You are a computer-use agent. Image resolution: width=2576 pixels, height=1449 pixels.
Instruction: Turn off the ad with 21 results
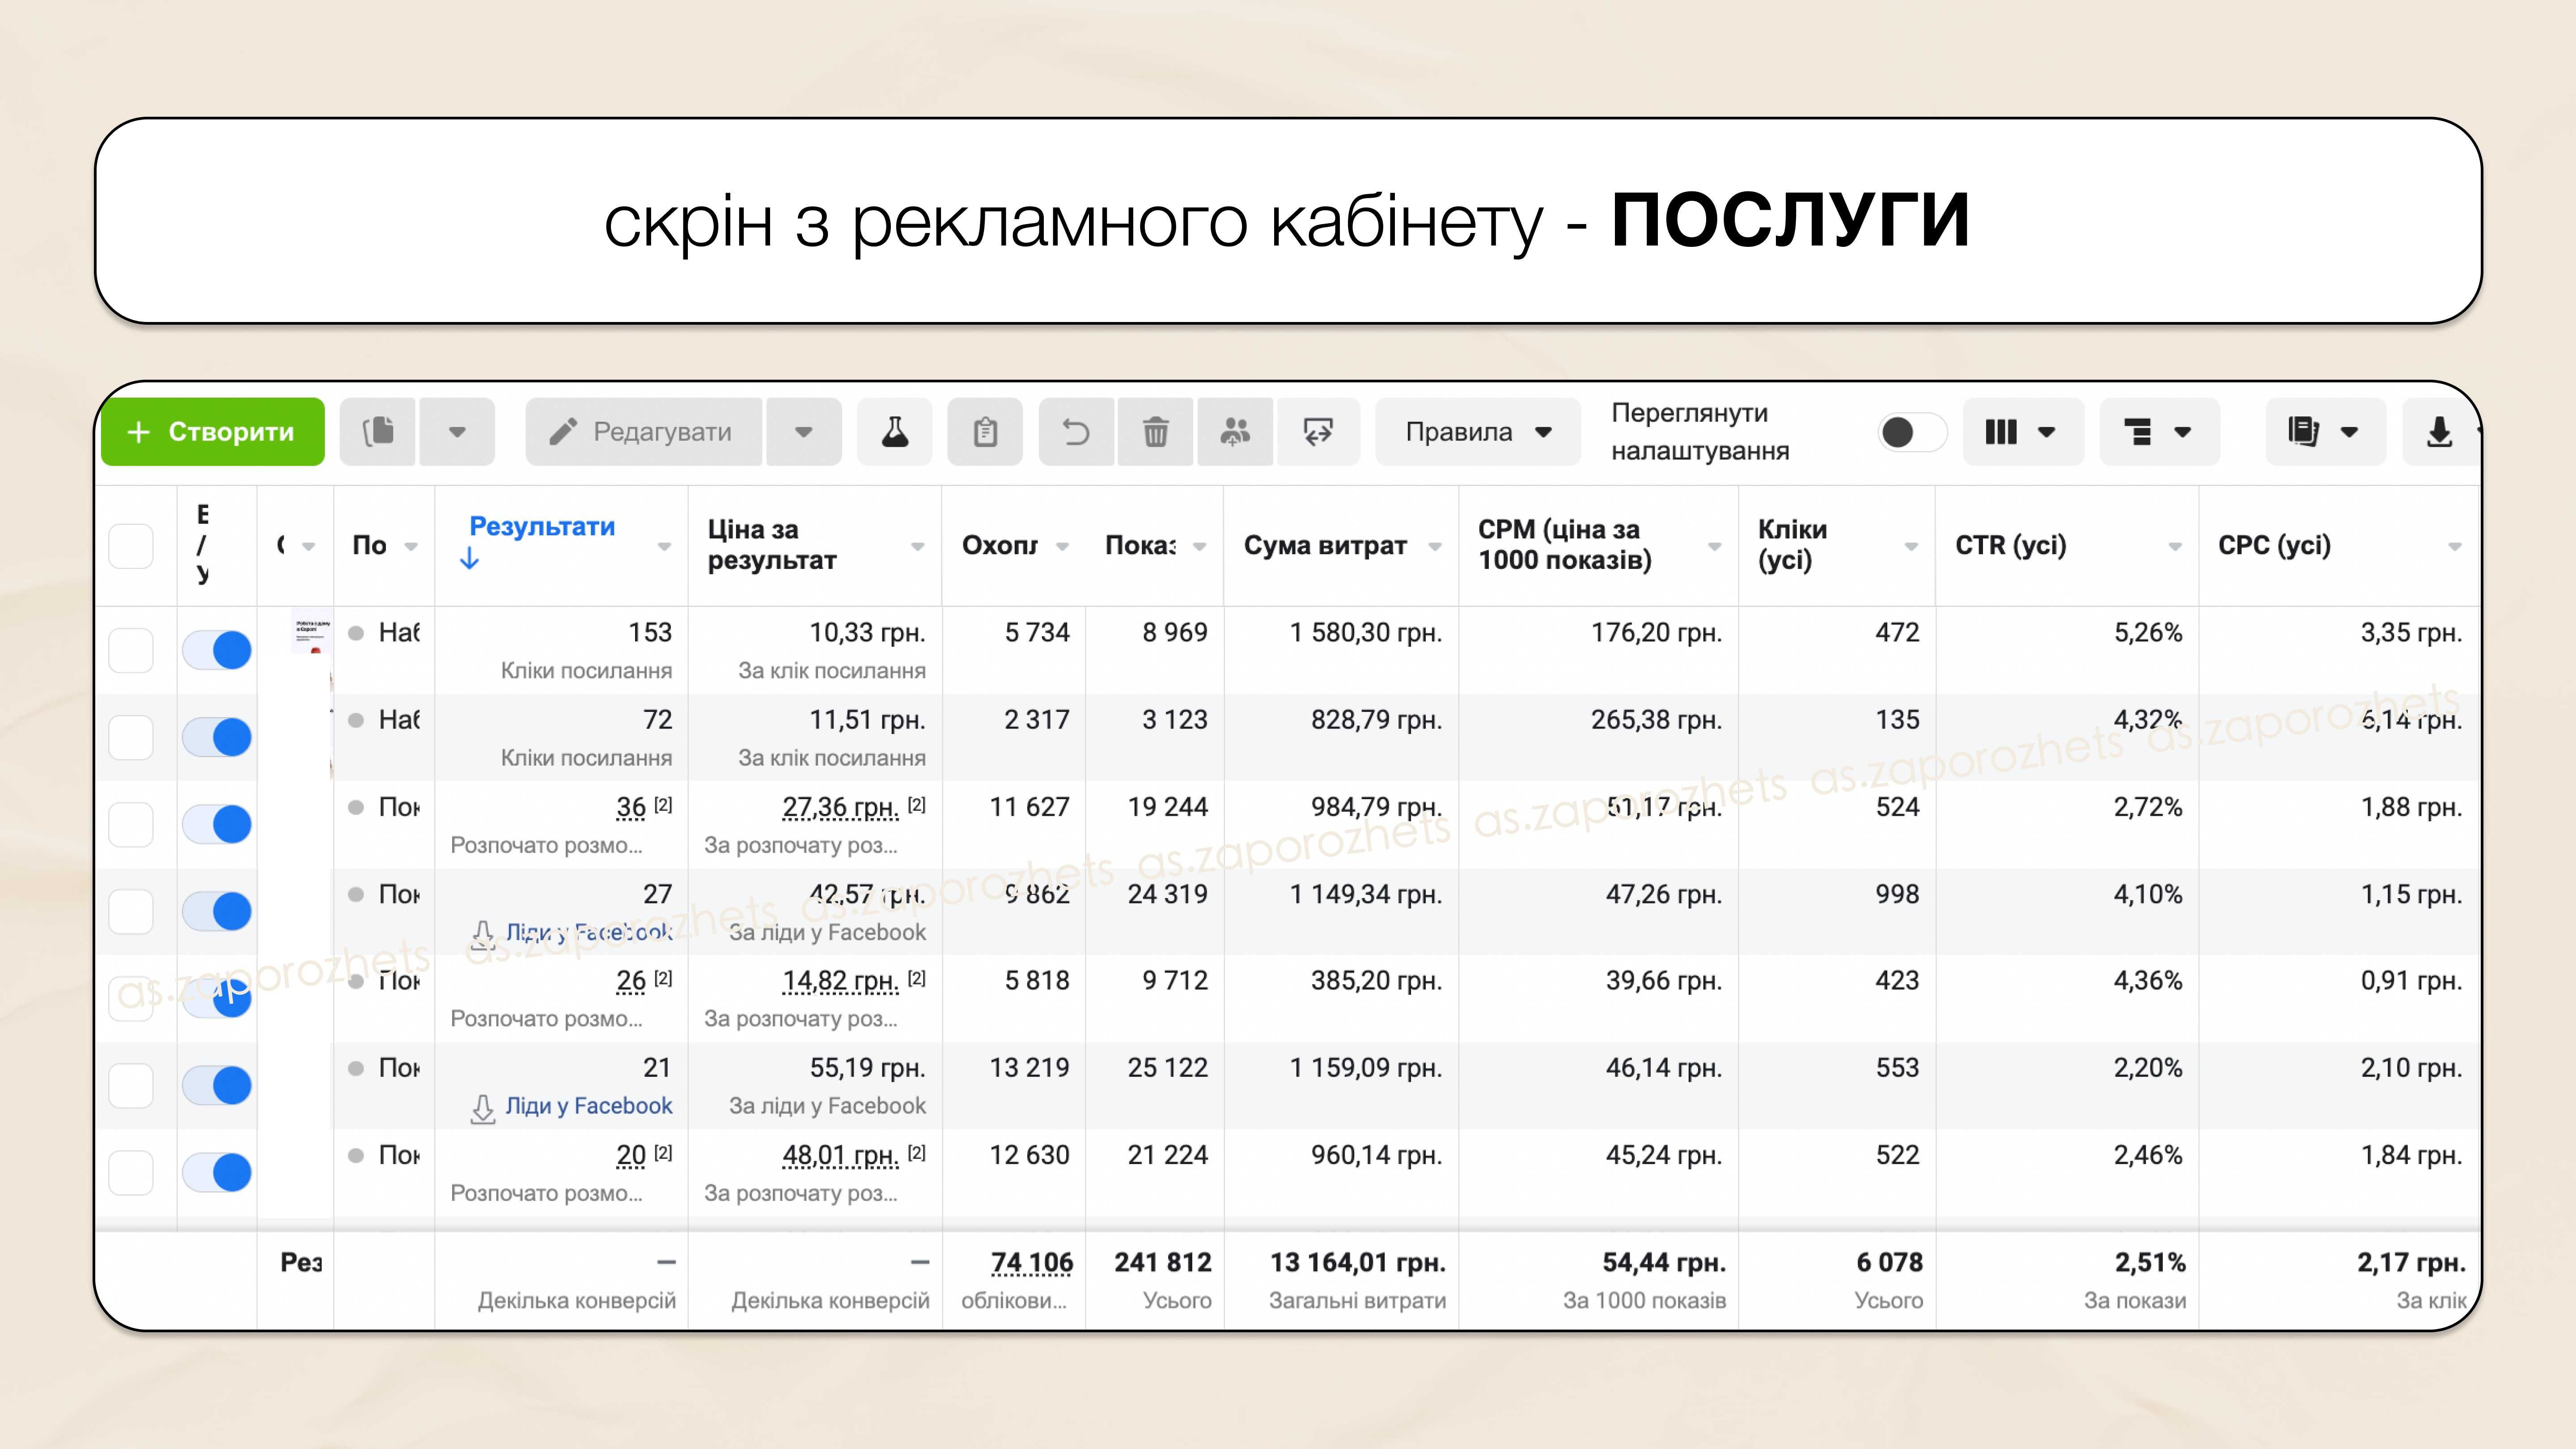tap(217, 1085)
